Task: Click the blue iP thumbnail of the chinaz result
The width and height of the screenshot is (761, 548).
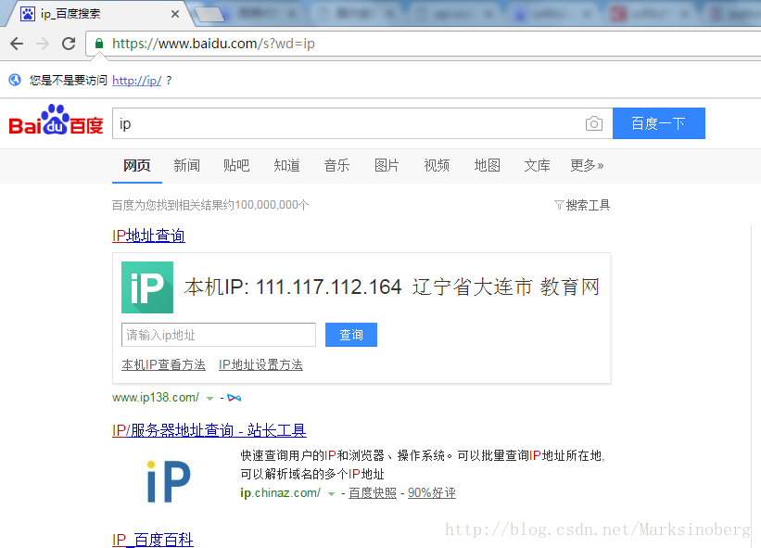Action: tap(168, 480)
